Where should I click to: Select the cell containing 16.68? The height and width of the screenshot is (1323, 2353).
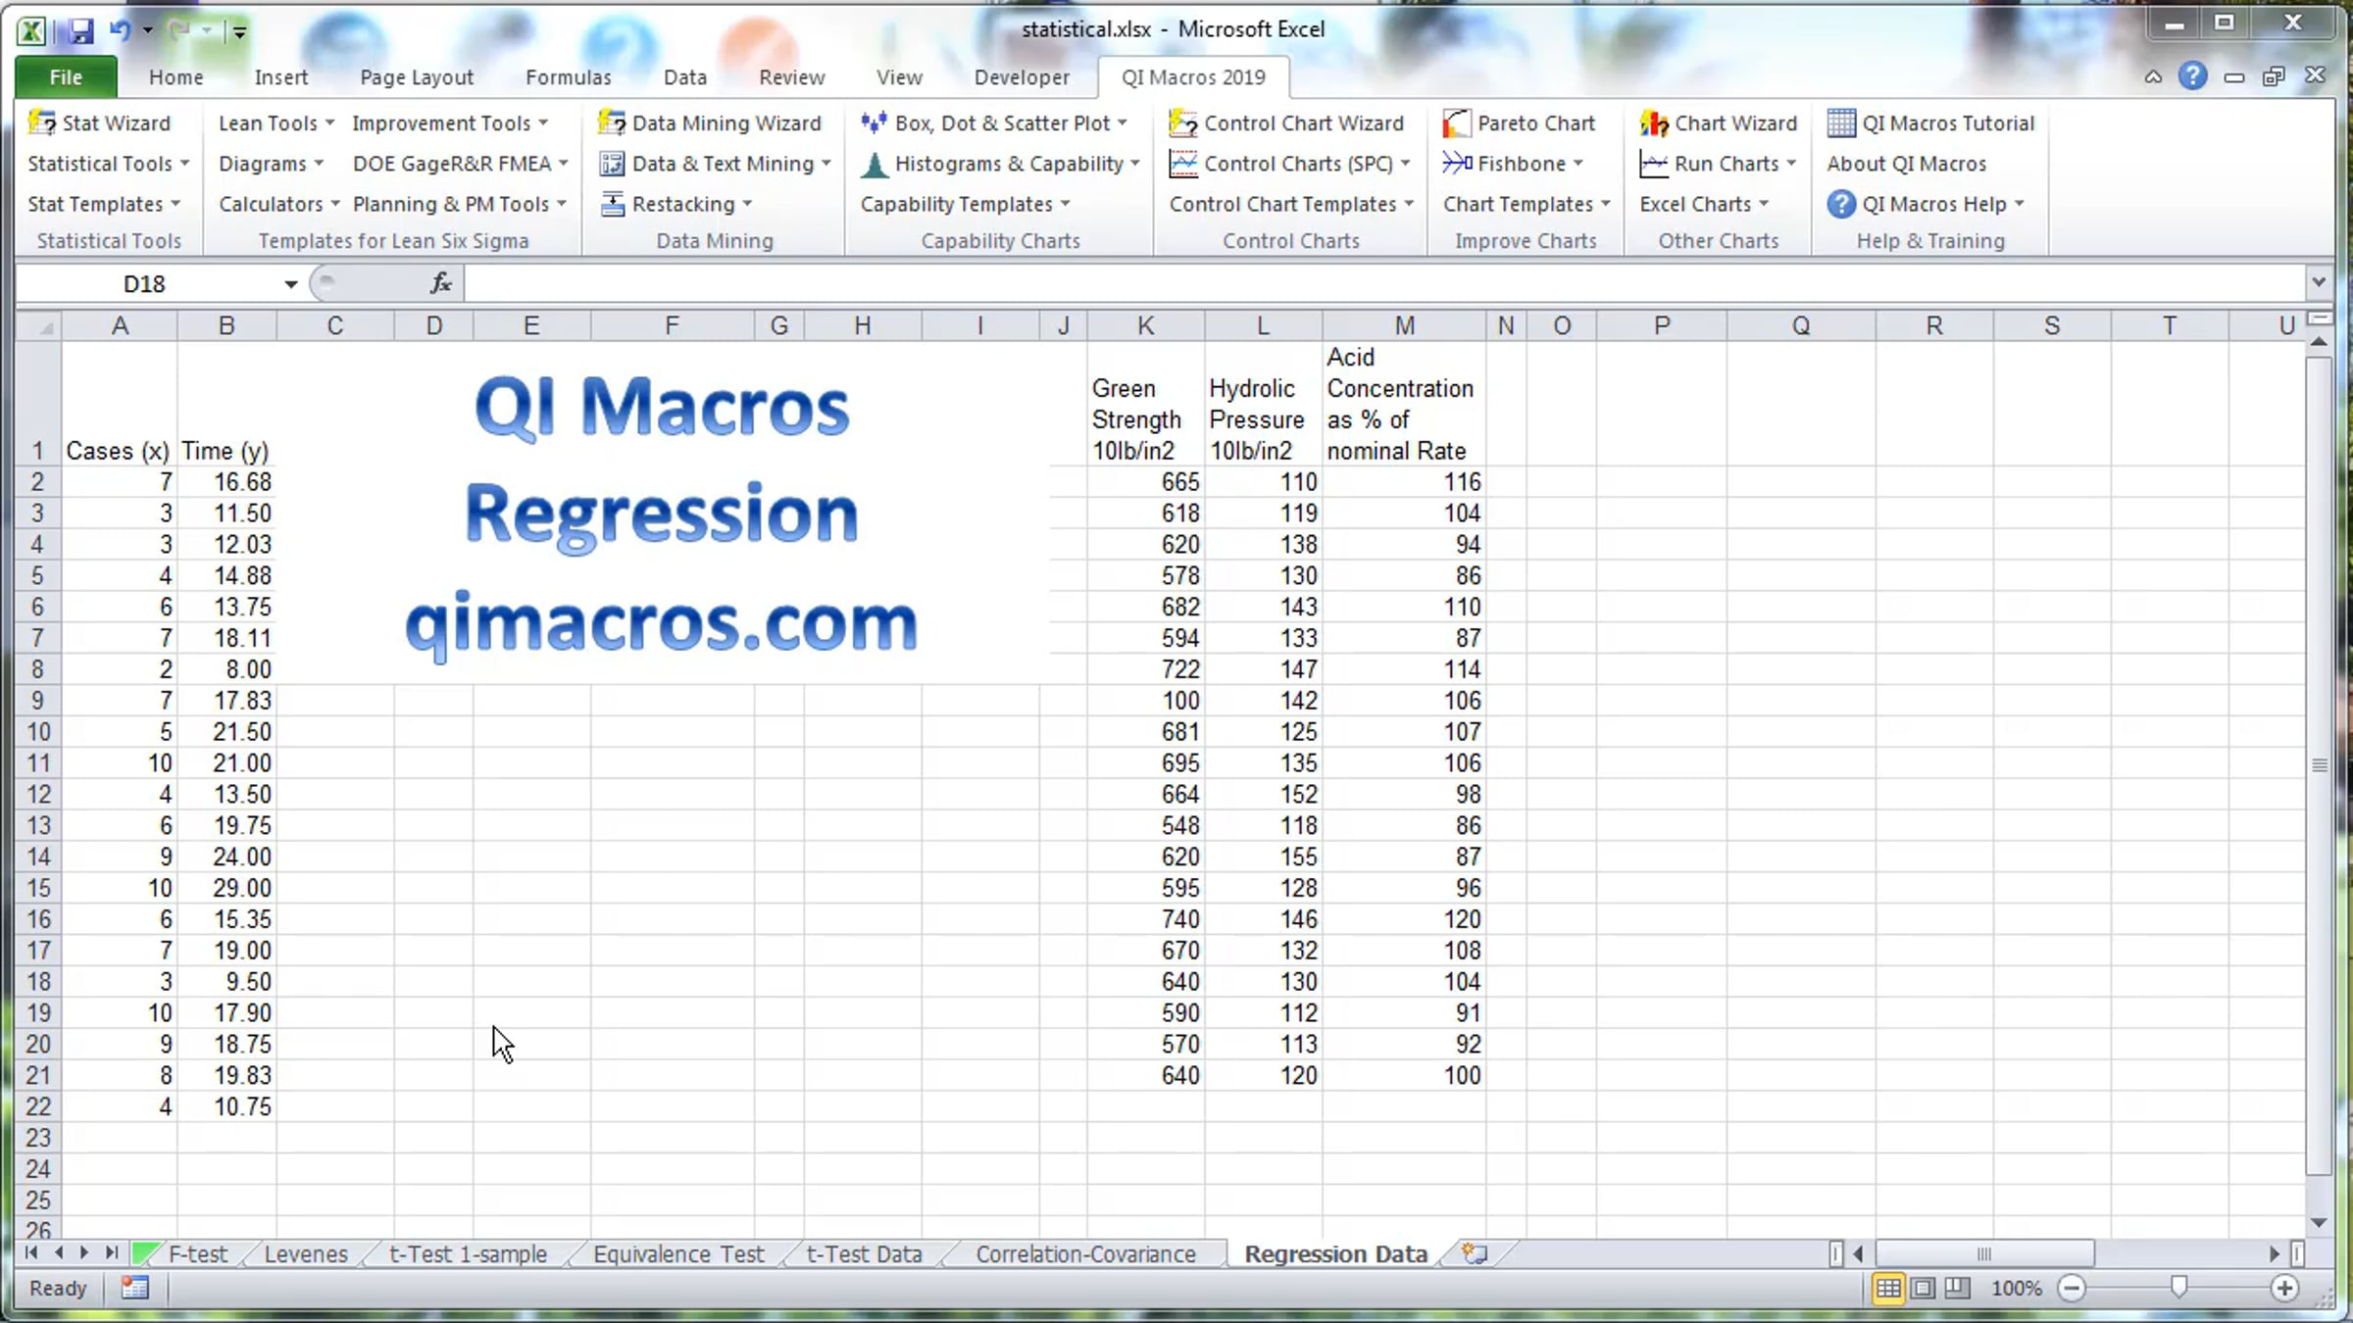click(226, 482)
